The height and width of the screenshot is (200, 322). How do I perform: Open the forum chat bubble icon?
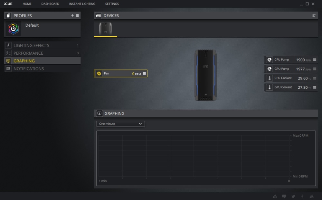[284, 196]
